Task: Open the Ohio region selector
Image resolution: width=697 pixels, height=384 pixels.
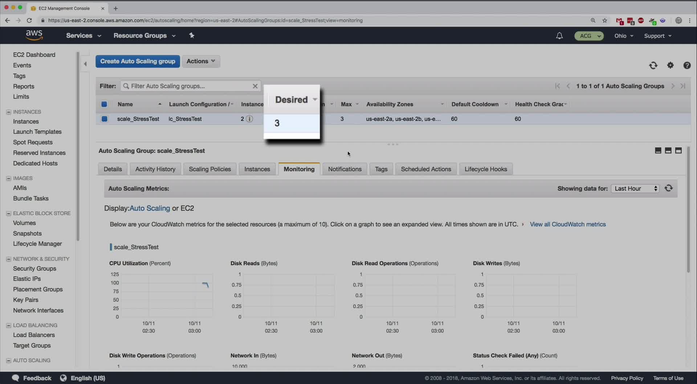Action: click(624, 36)
